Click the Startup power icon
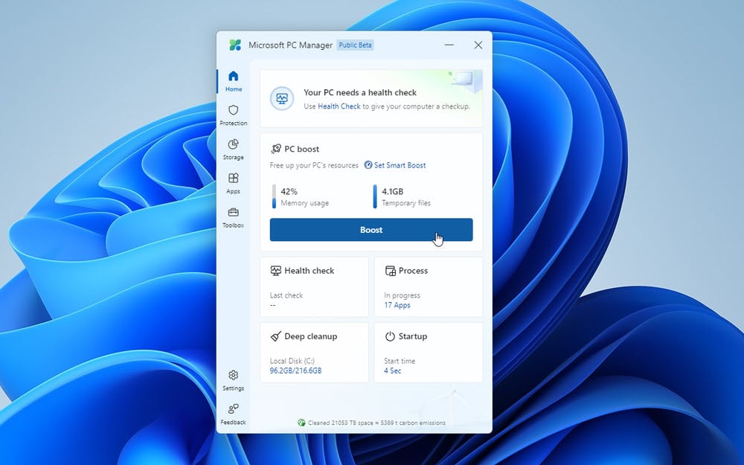The width and height of the screenshot is (744, 465). point(391,336)
